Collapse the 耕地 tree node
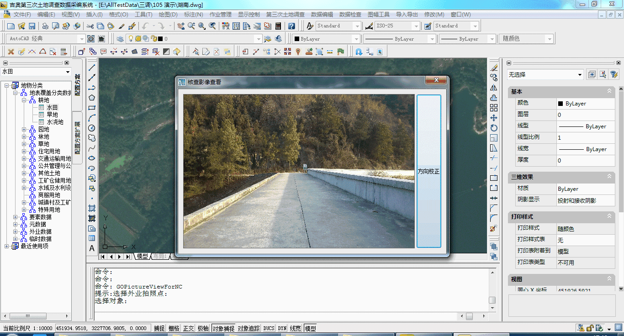The height and width of the screenshot is (336, 624). [24, 100]
